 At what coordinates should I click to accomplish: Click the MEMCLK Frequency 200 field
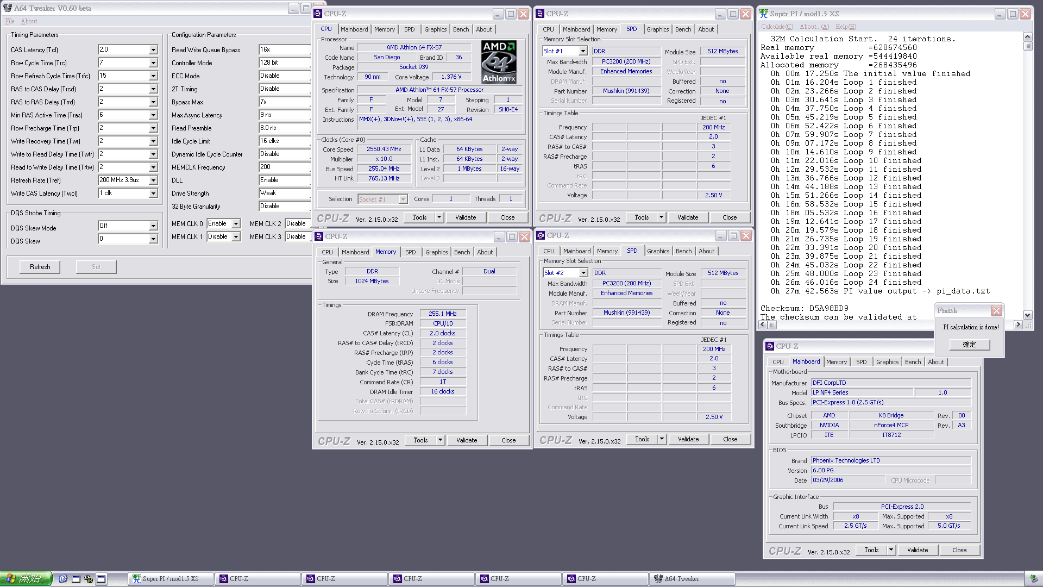click(285, 167)
